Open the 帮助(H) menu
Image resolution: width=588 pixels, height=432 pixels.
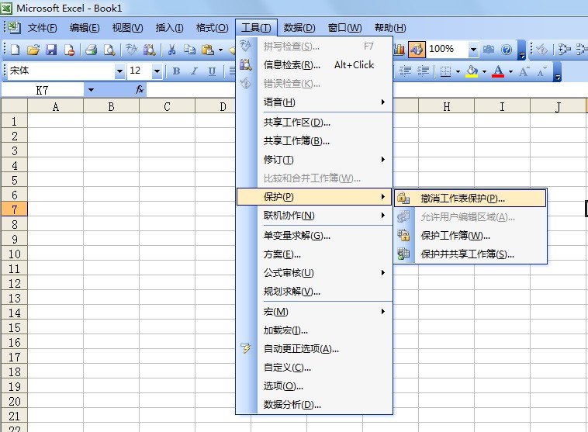click(x=390, y=28)
